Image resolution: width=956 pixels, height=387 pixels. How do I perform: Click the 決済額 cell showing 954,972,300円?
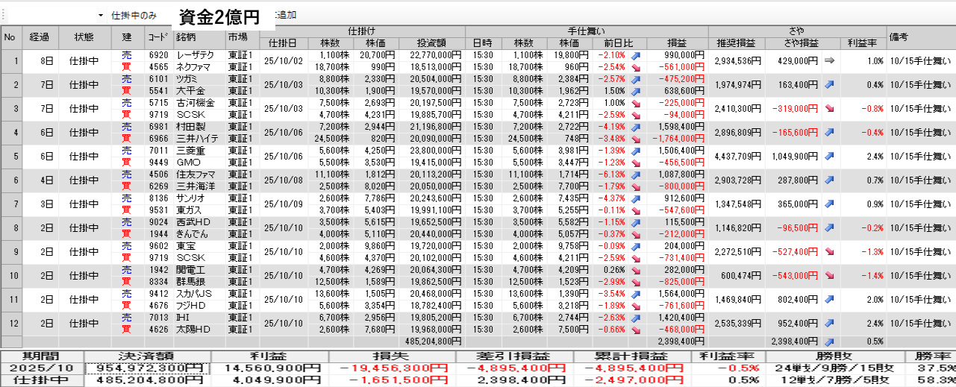point(147,368)
